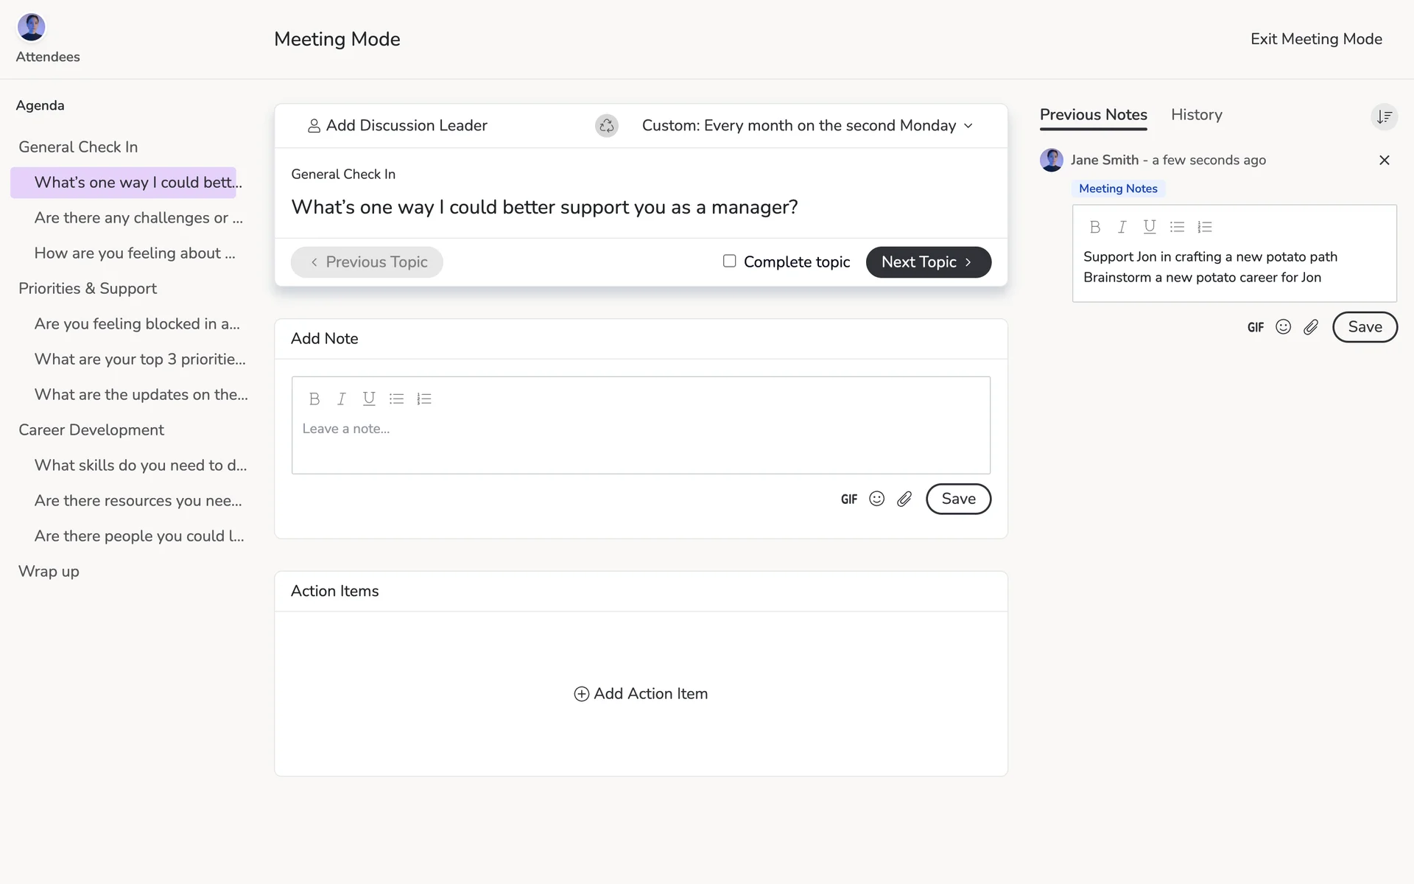The height and width of the screenshot is (884, 1414).
Task: Insert bulleted list in Add Note editor
Action: (396, 399)
